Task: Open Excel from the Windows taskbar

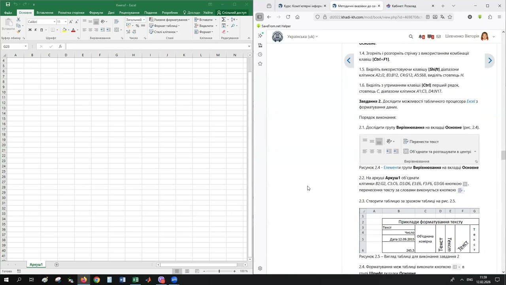Action: pos(135,280)
